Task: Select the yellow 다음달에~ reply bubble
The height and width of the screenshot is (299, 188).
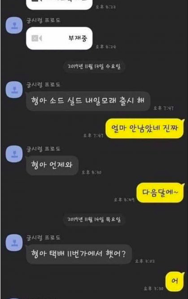Action: coord(160,193)
